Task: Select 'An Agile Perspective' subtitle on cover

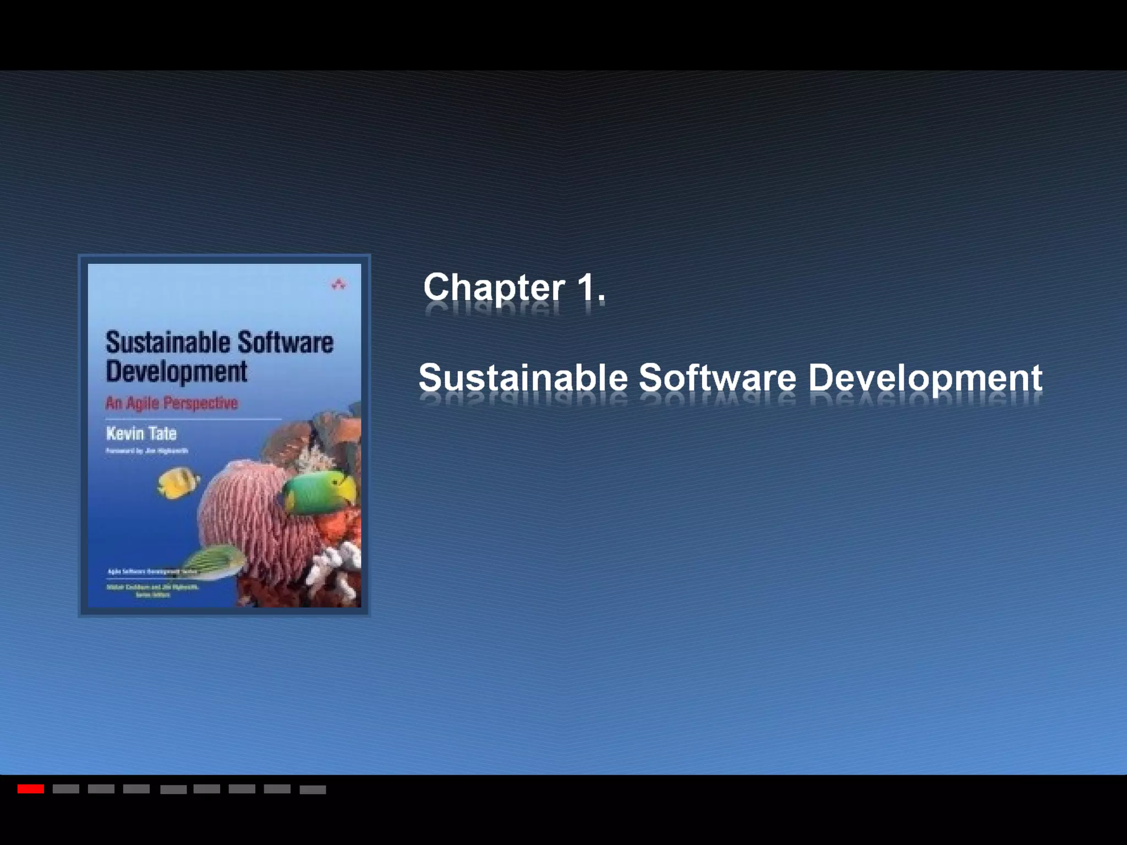Action: [x=171, y=403]
